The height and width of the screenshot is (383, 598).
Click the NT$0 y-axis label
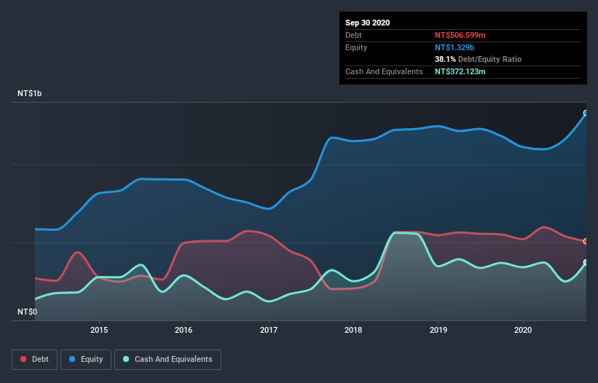tap(27, 312)
